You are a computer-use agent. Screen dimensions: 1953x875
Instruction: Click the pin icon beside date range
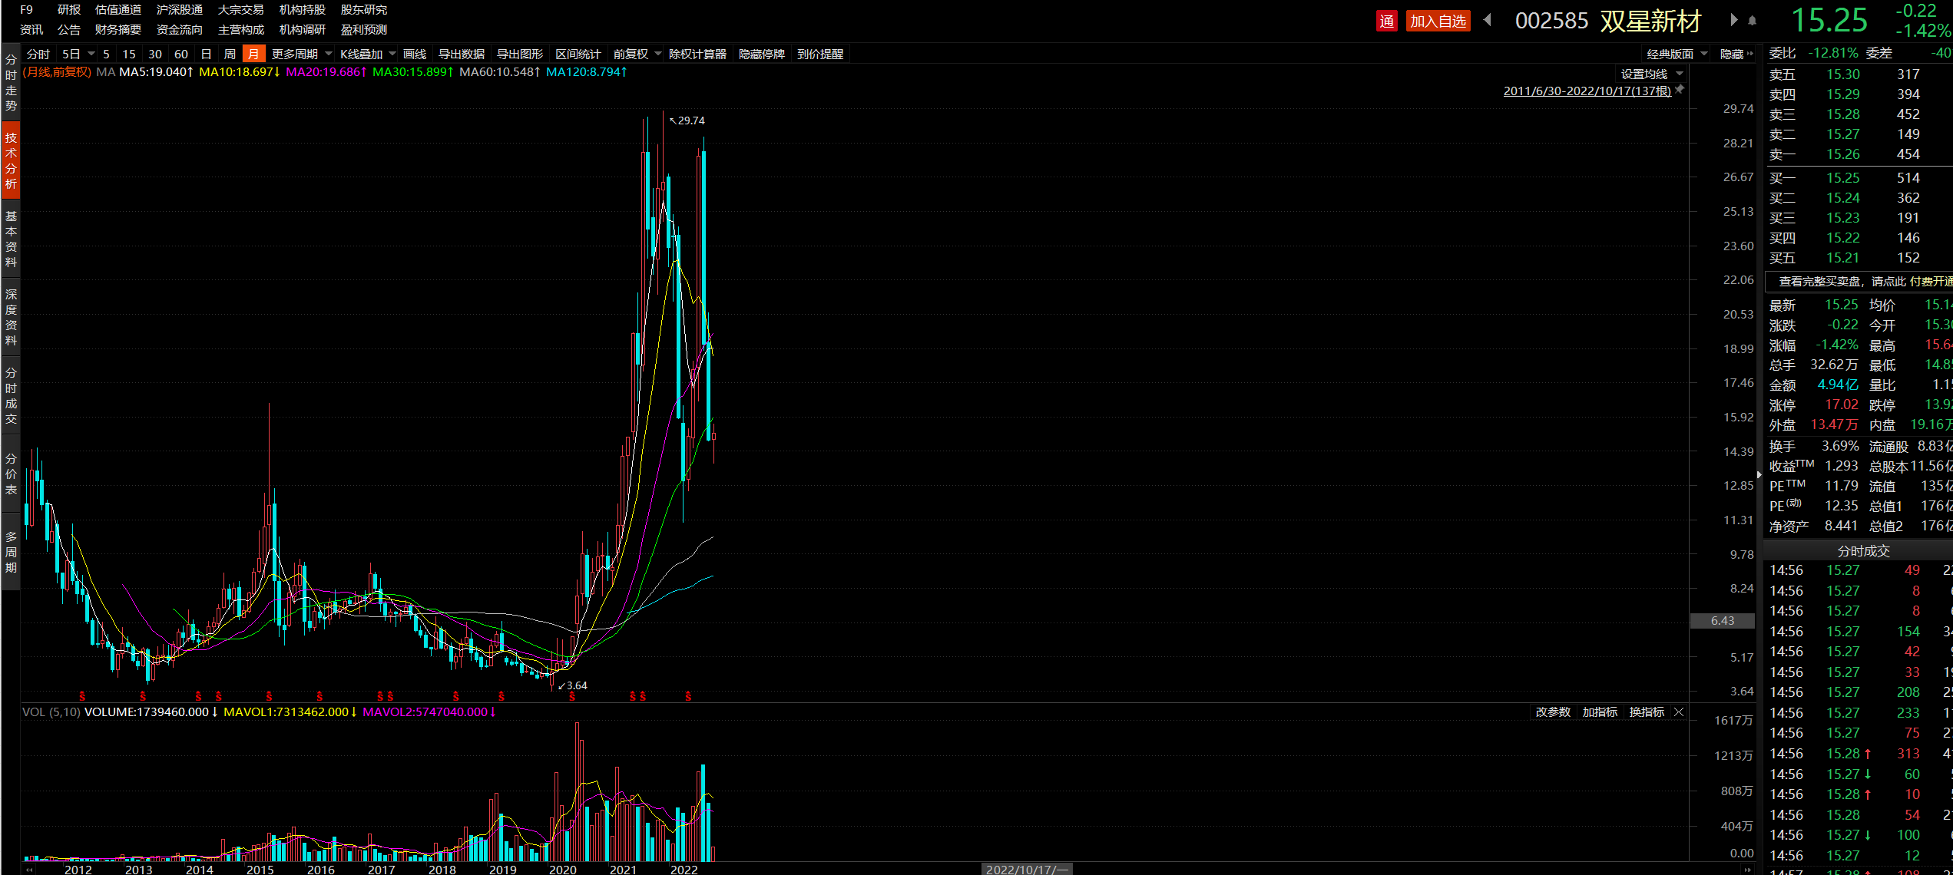click(1680, 90)
